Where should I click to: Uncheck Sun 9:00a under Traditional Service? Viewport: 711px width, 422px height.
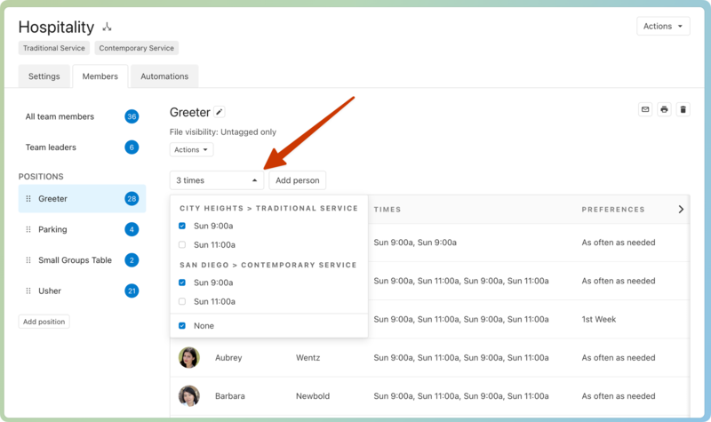click(182, 226)
